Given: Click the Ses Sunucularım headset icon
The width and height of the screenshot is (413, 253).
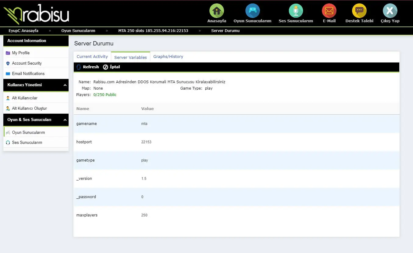Looking at the screenshot, I should [x=8, y=143].
